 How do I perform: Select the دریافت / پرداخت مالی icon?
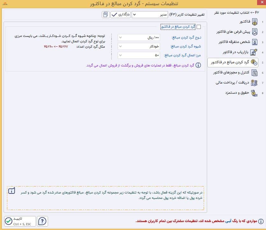coord(254,83)
